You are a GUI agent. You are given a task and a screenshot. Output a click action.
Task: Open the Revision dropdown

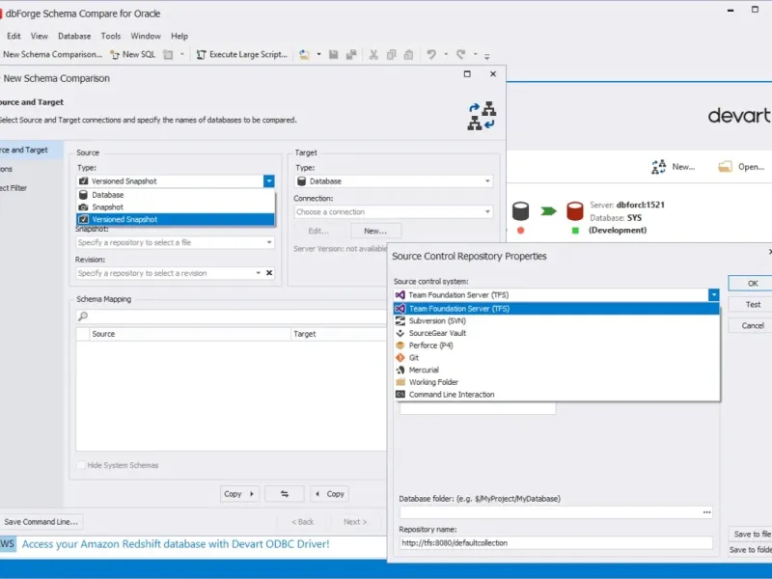258,273
